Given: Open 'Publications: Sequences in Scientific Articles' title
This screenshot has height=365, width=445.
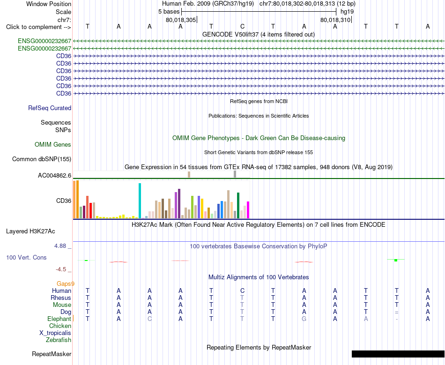Looking at the screenshot, I should pyautogui.click(x=259, y=116).
